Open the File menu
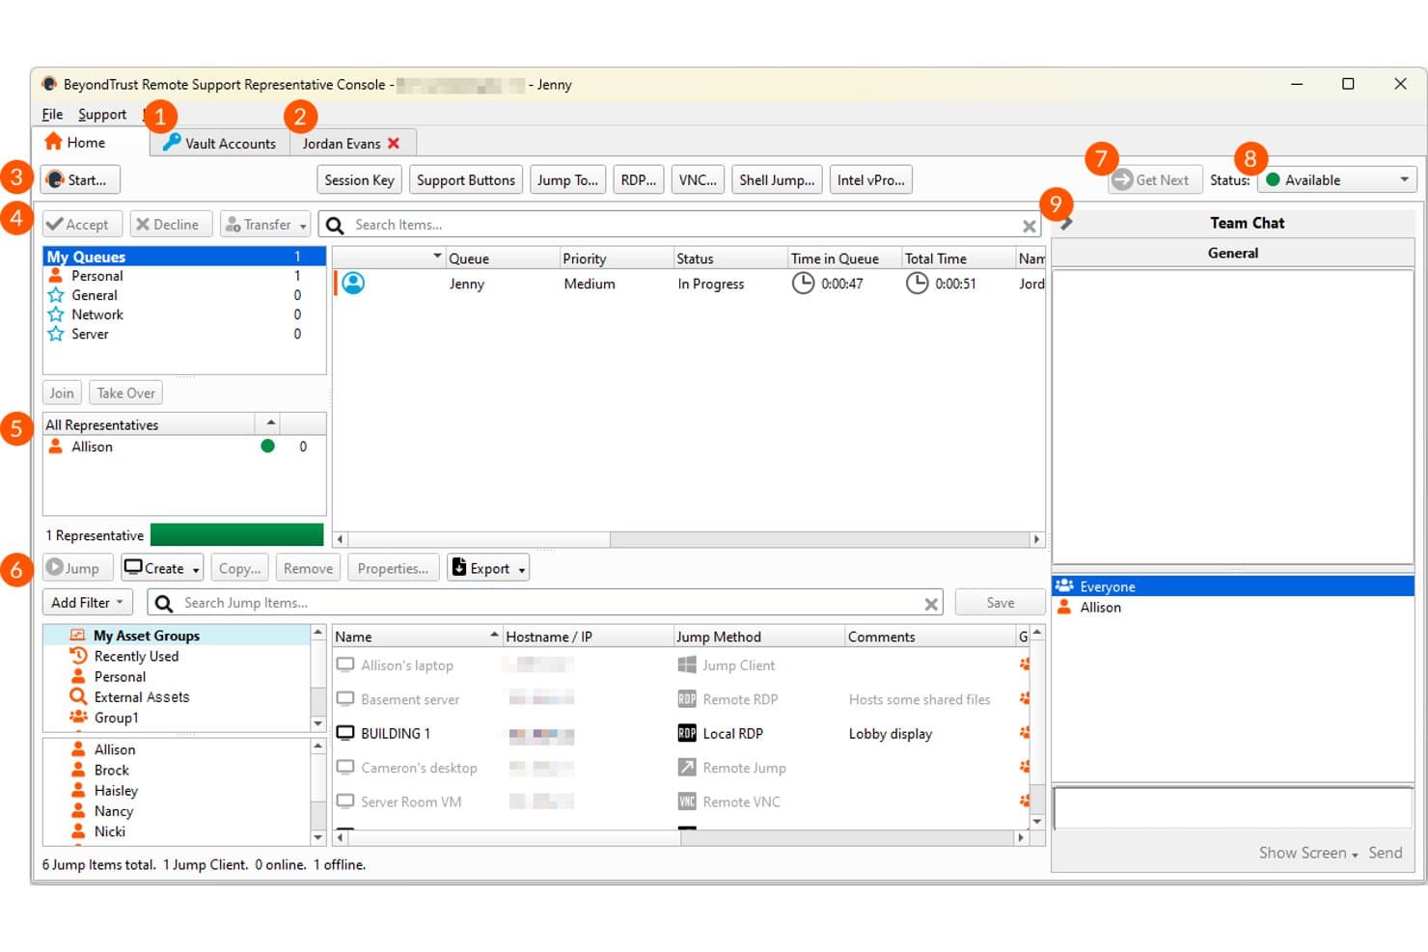The height and width of the screenshot is (952, 1428). (52, 114)
